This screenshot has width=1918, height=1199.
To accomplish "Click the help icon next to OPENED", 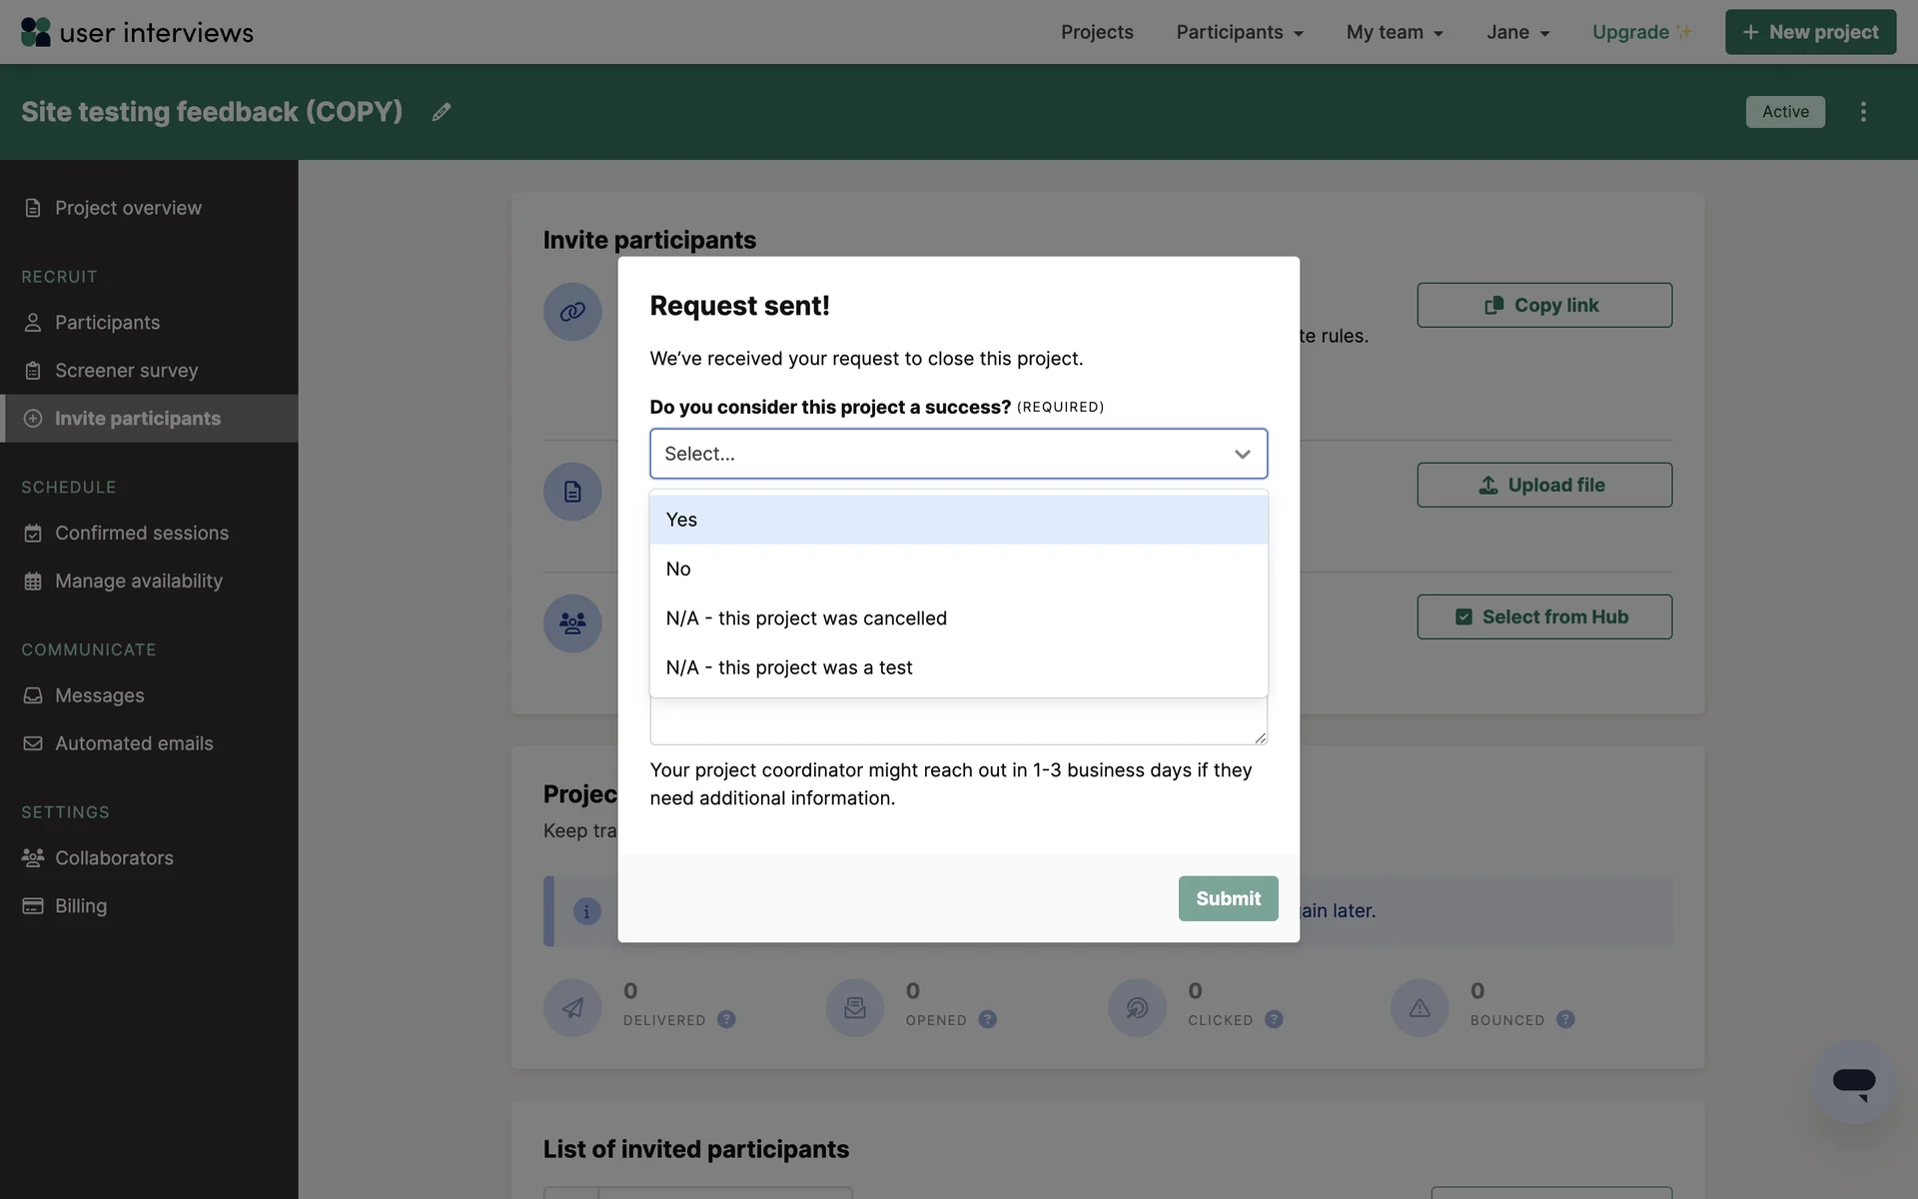I will tap(987, 1019).
